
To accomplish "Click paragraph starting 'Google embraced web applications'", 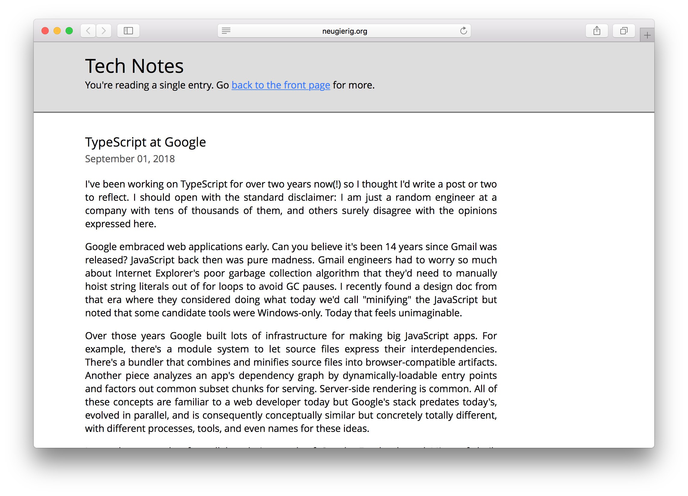I will click(x=290, y=280).
